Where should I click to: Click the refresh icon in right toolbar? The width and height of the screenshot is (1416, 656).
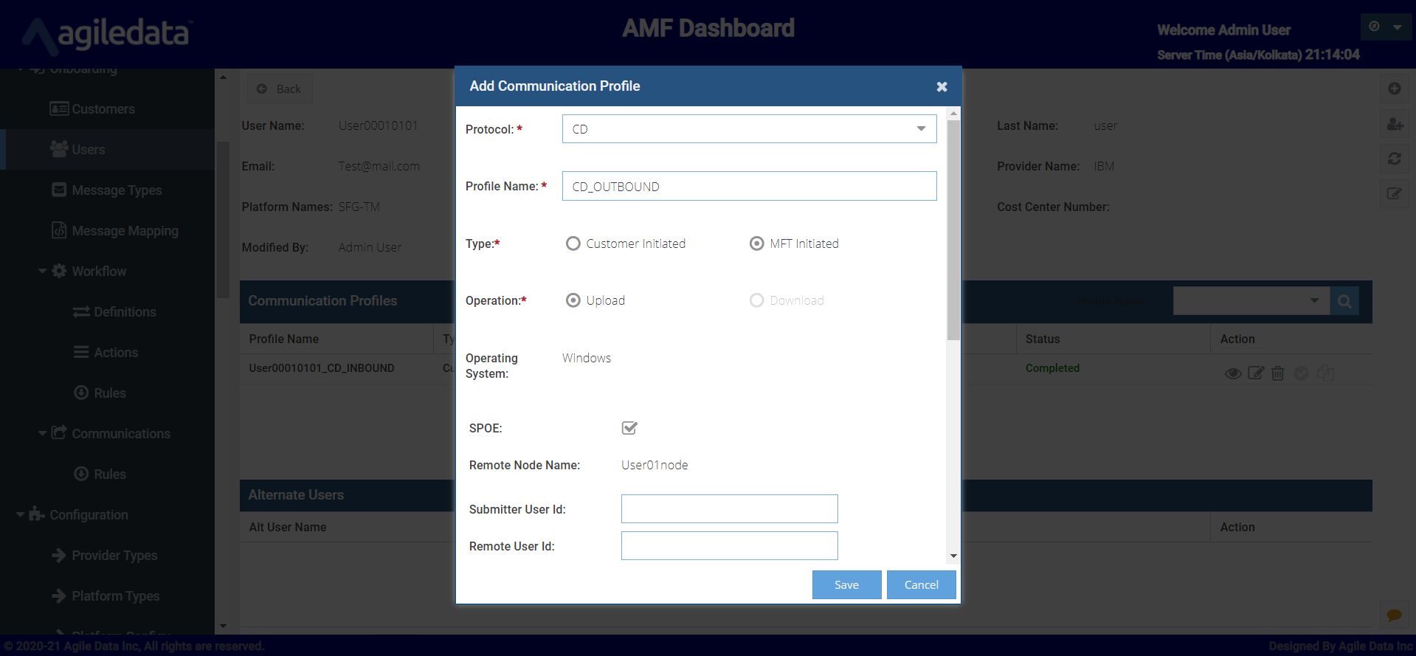(1395, 159)
